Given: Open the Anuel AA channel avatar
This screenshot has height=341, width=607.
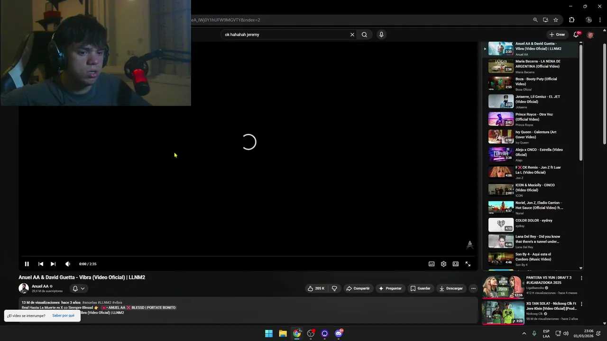Looking at the screenshot, I should (24, 288).
